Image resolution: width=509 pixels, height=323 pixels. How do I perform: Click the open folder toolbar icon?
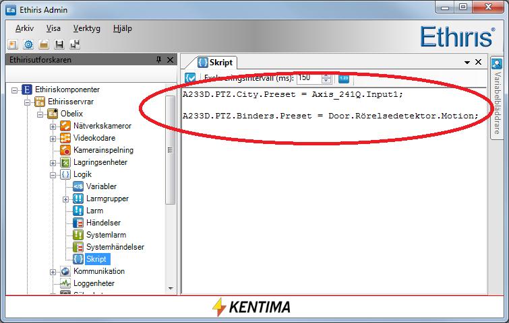tap(44, 44)
